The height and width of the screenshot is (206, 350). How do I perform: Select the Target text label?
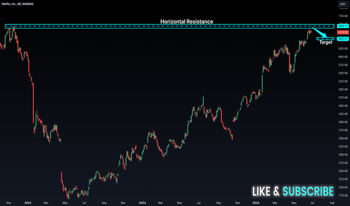click(326, 42)
